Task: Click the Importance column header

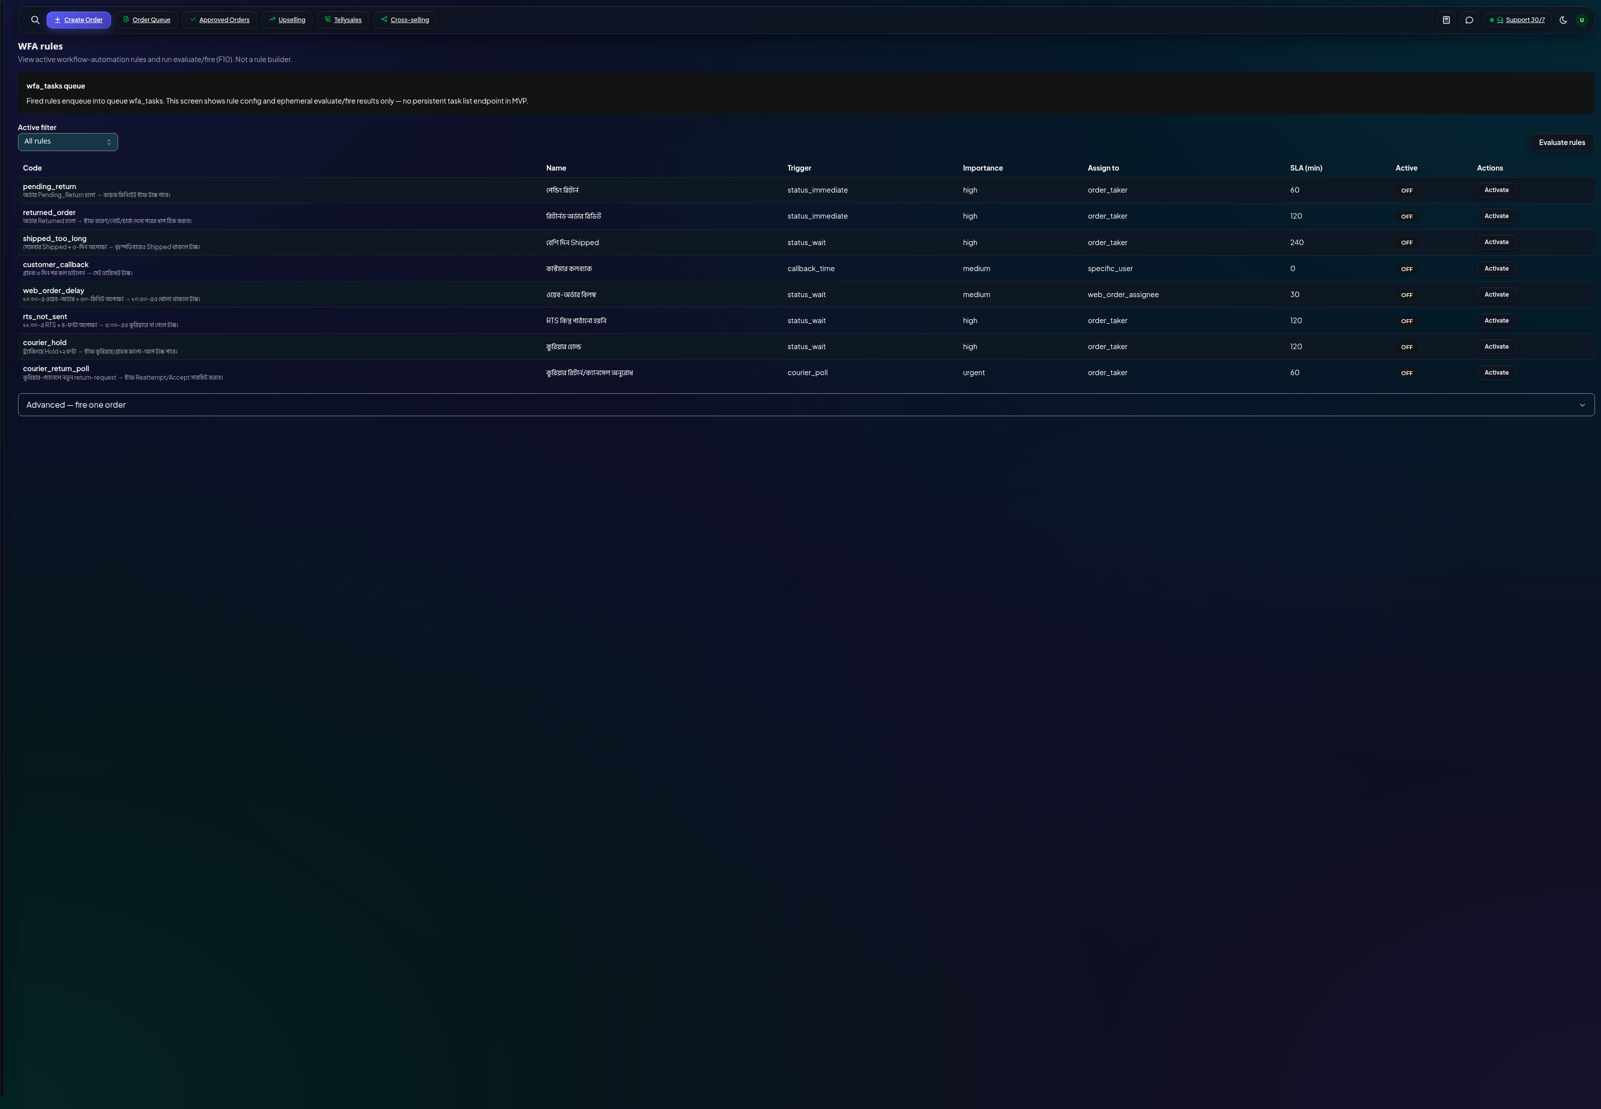Action: [983, 168]
